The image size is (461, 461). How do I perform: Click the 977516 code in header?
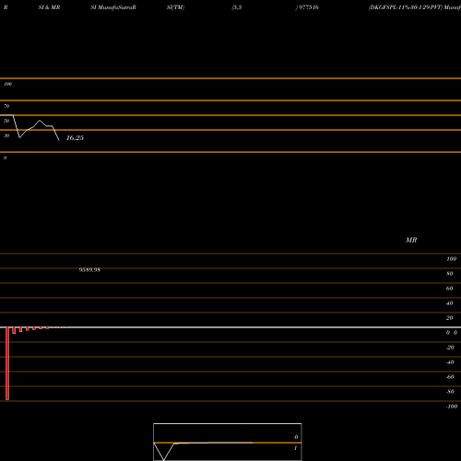[309, 7]
